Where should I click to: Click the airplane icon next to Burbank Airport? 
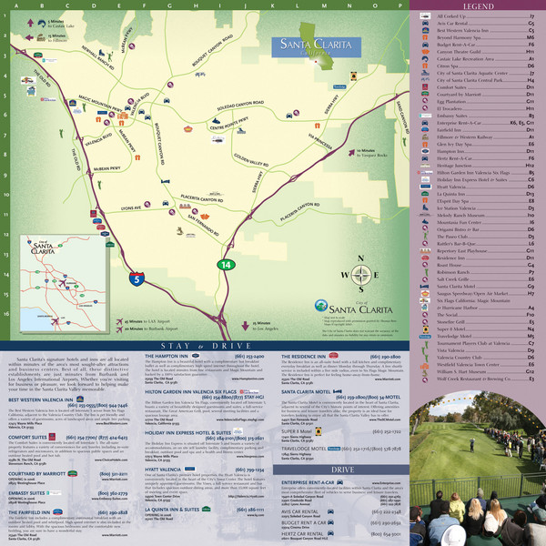(x=119, y=329)
